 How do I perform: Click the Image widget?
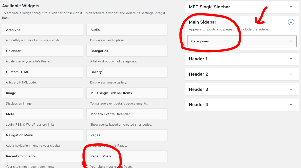[42, 93]
